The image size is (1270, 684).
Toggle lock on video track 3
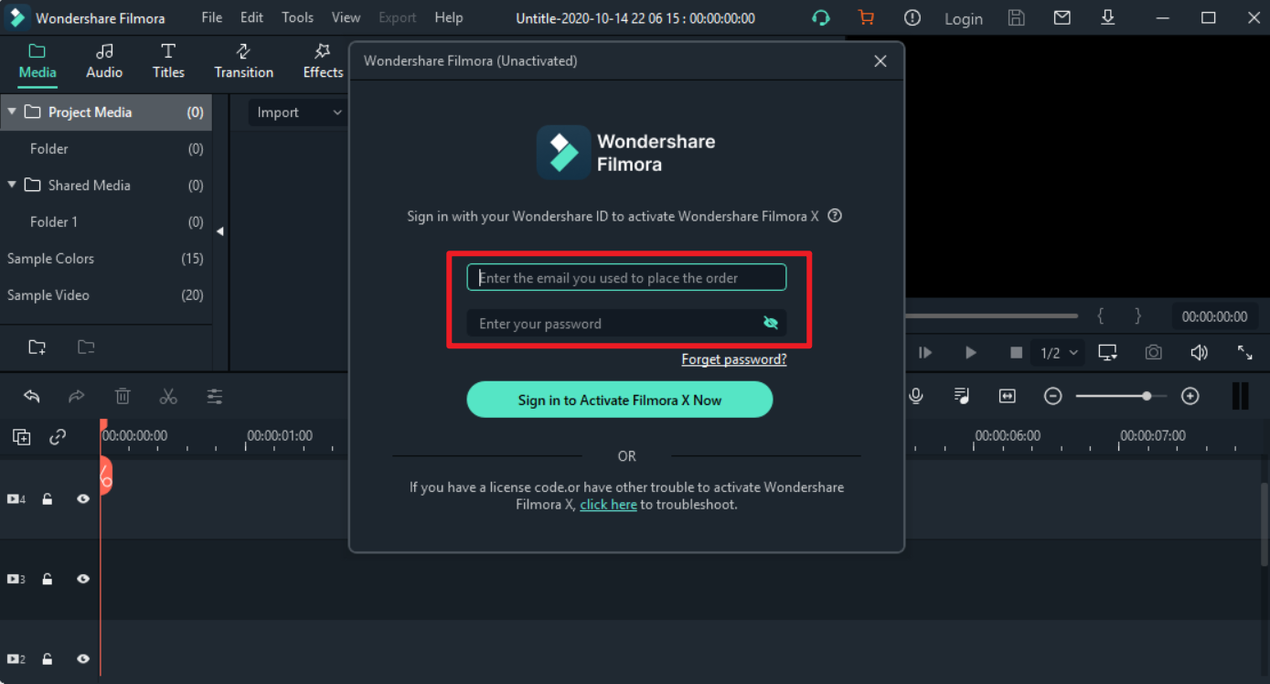tap(48, 579)
